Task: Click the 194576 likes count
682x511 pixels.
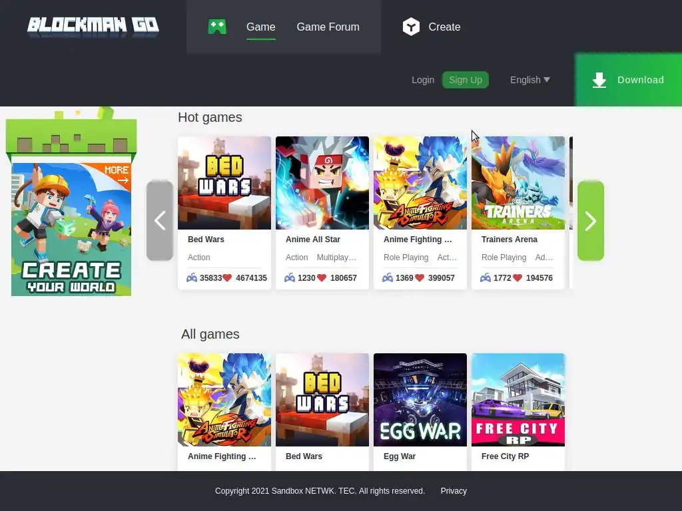Action: [x=539, y=278]
